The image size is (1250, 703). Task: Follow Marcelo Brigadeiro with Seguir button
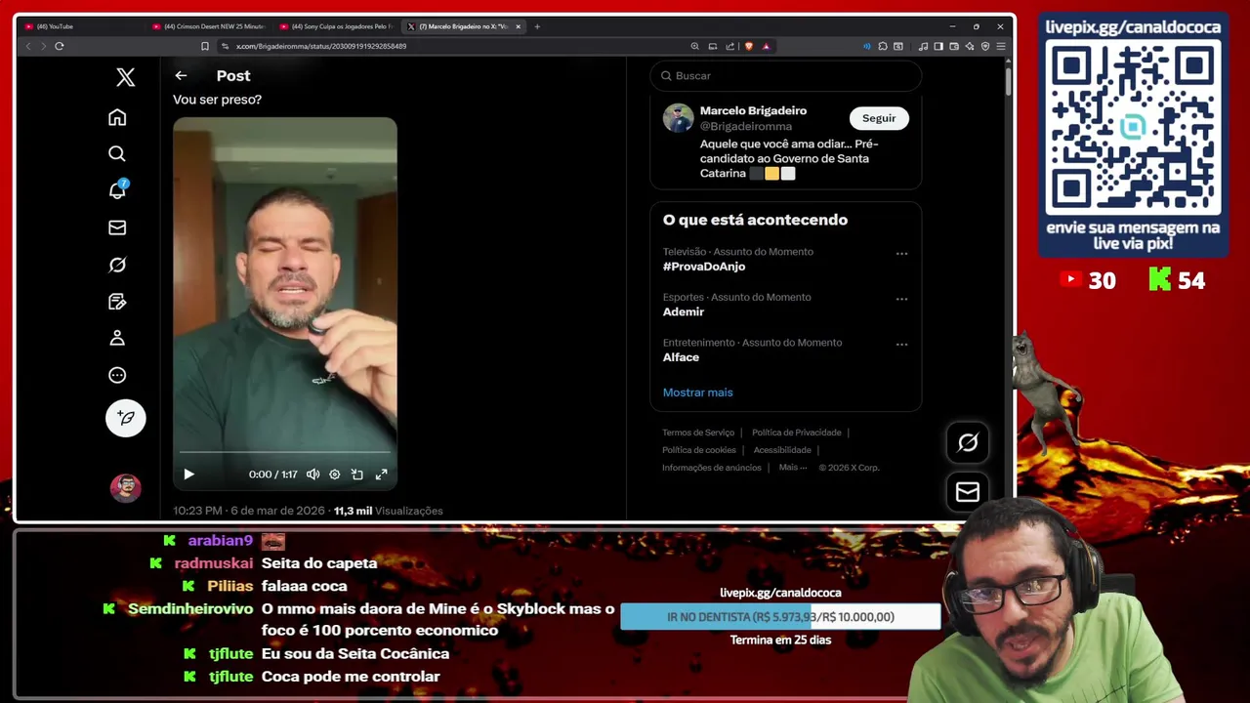[x=879, y=118]
